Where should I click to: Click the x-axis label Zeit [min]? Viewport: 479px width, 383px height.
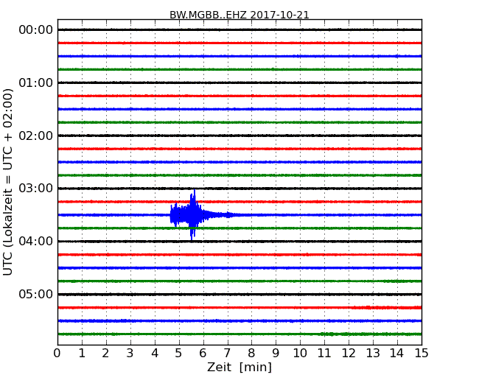point(239,367)
